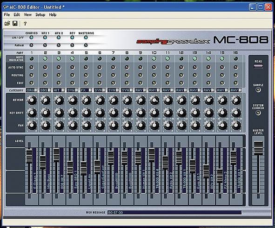Click the part 6 level fader handle
Image resolution: width=275 pixels, height=228 pixels.
97,167
